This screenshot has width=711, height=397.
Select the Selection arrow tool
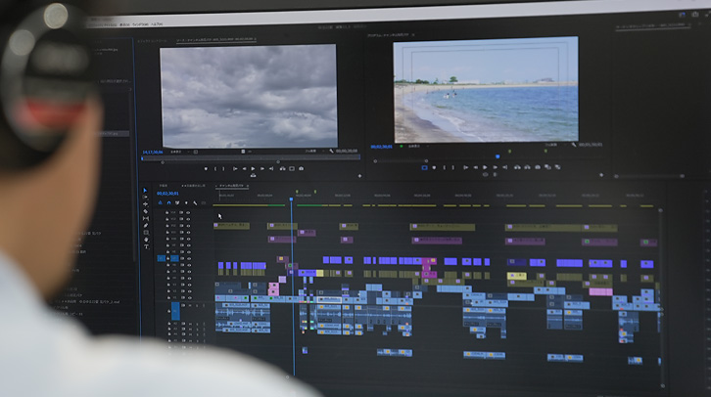tap(145, 191)
